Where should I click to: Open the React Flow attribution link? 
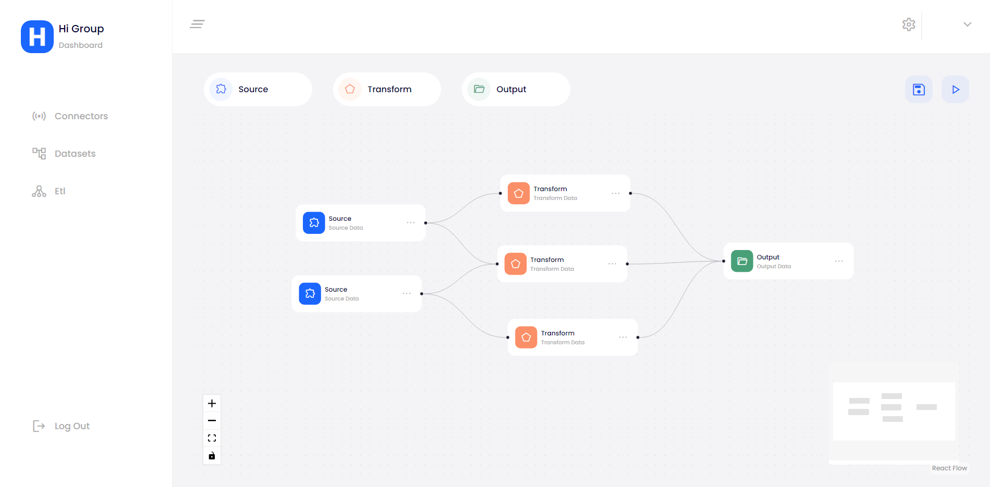pos(949,468)
